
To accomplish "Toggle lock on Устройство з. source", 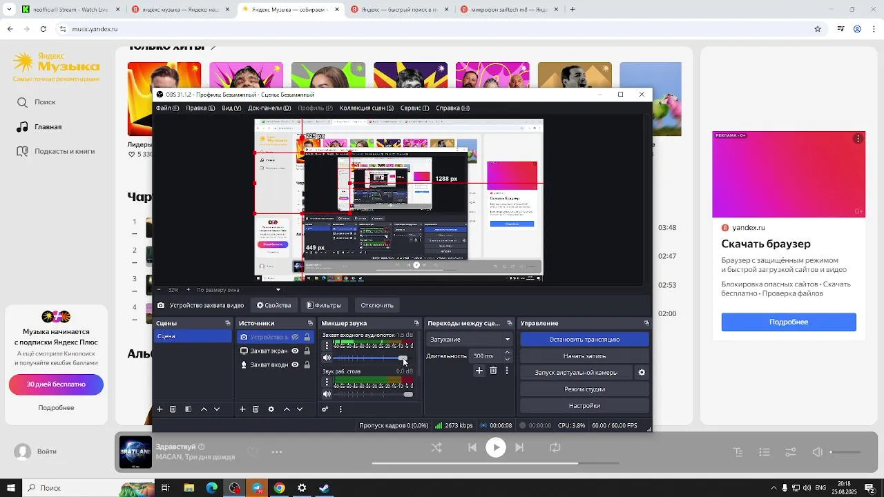I will pyautogui.click(x=307, y=337).
